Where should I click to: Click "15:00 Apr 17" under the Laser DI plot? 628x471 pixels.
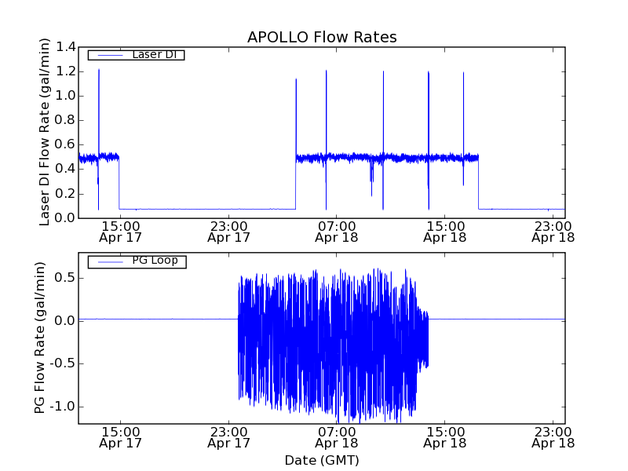click(121, 232)
